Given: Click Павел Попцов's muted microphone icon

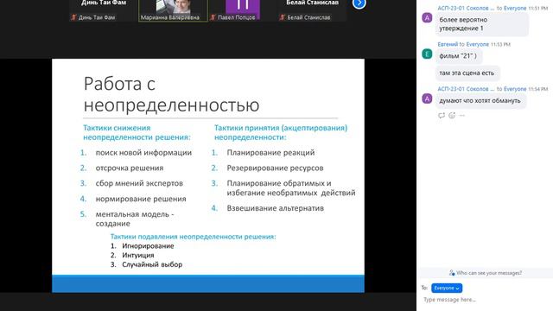Looking at the screenshot, I should (x=213, y=17).
